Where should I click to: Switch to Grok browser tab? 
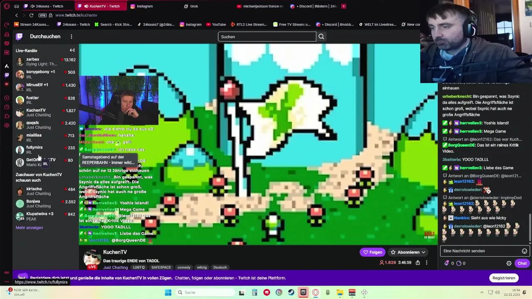coord(208,6)
